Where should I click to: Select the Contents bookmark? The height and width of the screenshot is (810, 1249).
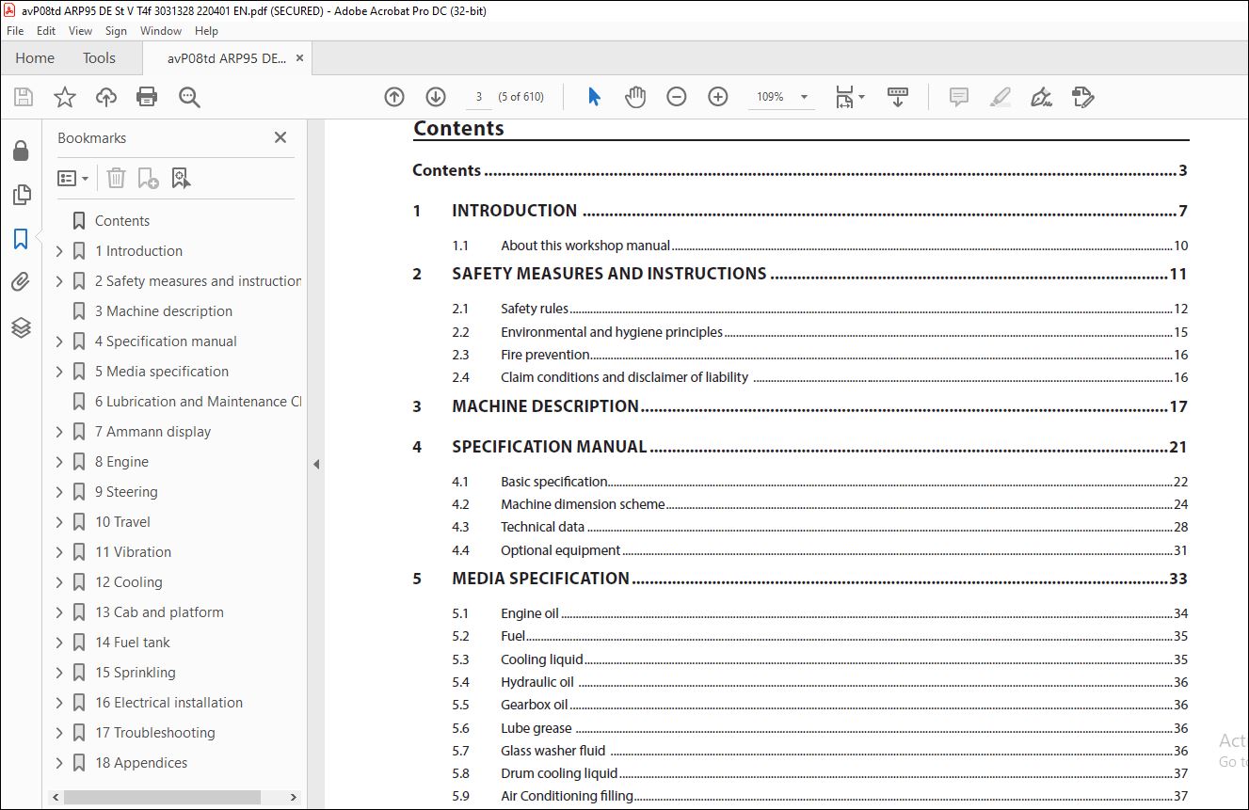122,221
